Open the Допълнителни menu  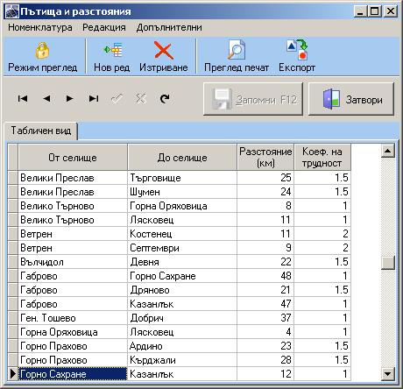169,27
